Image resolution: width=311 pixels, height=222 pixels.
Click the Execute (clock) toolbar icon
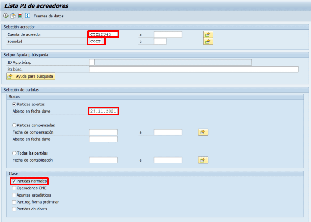6,16
